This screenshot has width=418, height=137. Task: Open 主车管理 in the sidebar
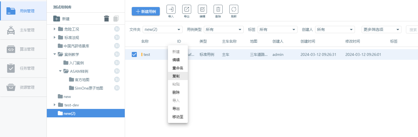pos(23,30)
